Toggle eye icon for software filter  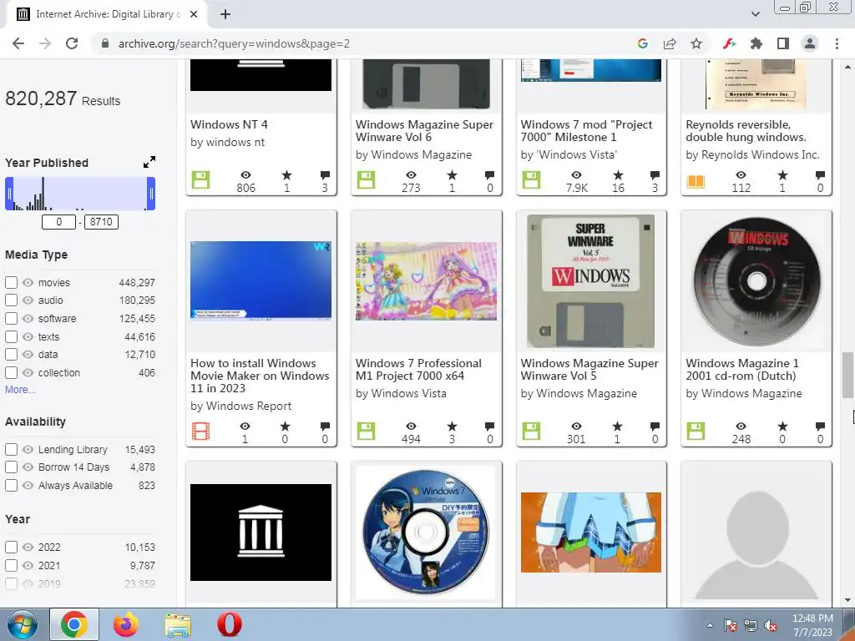click(28, 318)
